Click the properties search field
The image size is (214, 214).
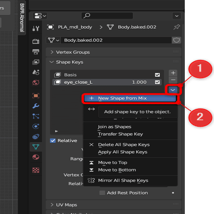click(x=107, y=16)
